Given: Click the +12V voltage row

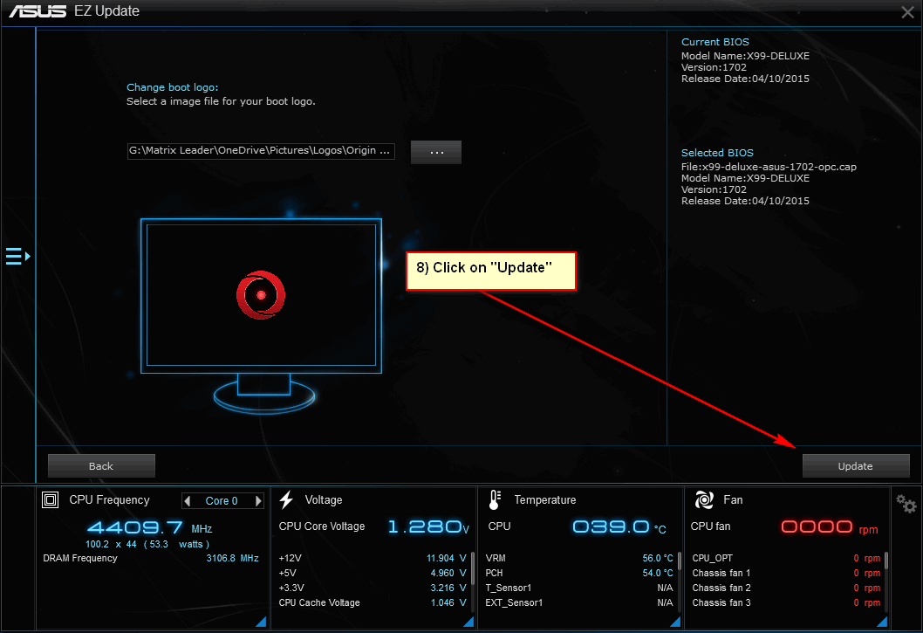Looking at the screenshot, I should [x=373, y=558].
